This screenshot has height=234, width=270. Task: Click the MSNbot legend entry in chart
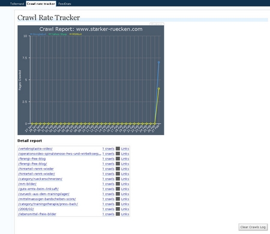(76, 34)
